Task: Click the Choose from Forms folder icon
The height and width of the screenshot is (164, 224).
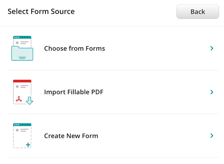Action: click(x=22, y=48)
